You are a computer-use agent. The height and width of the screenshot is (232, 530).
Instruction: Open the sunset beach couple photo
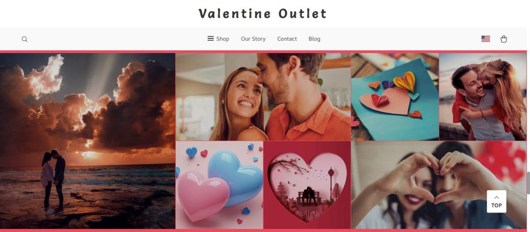tap(87, 141)
